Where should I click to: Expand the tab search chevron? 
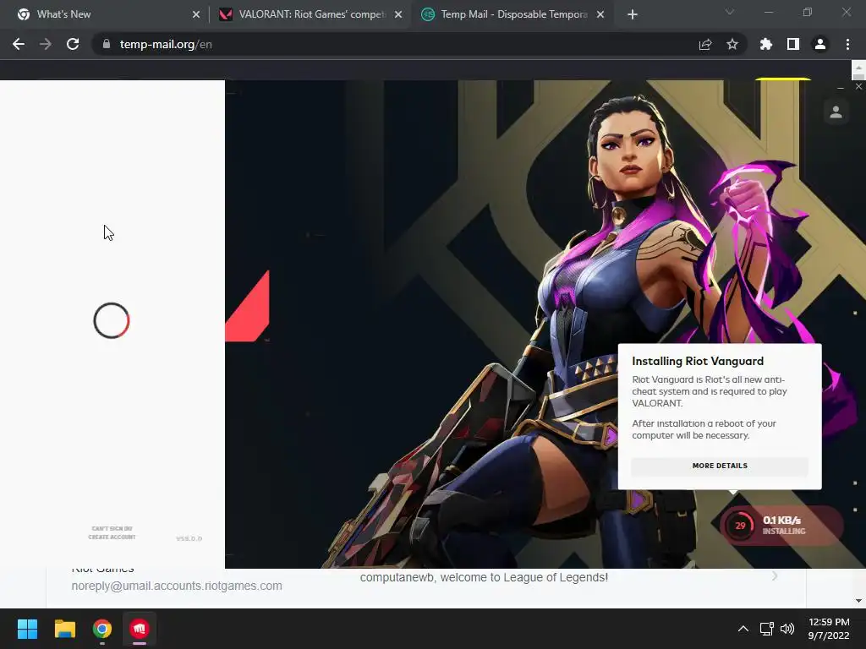coord(730,12)
